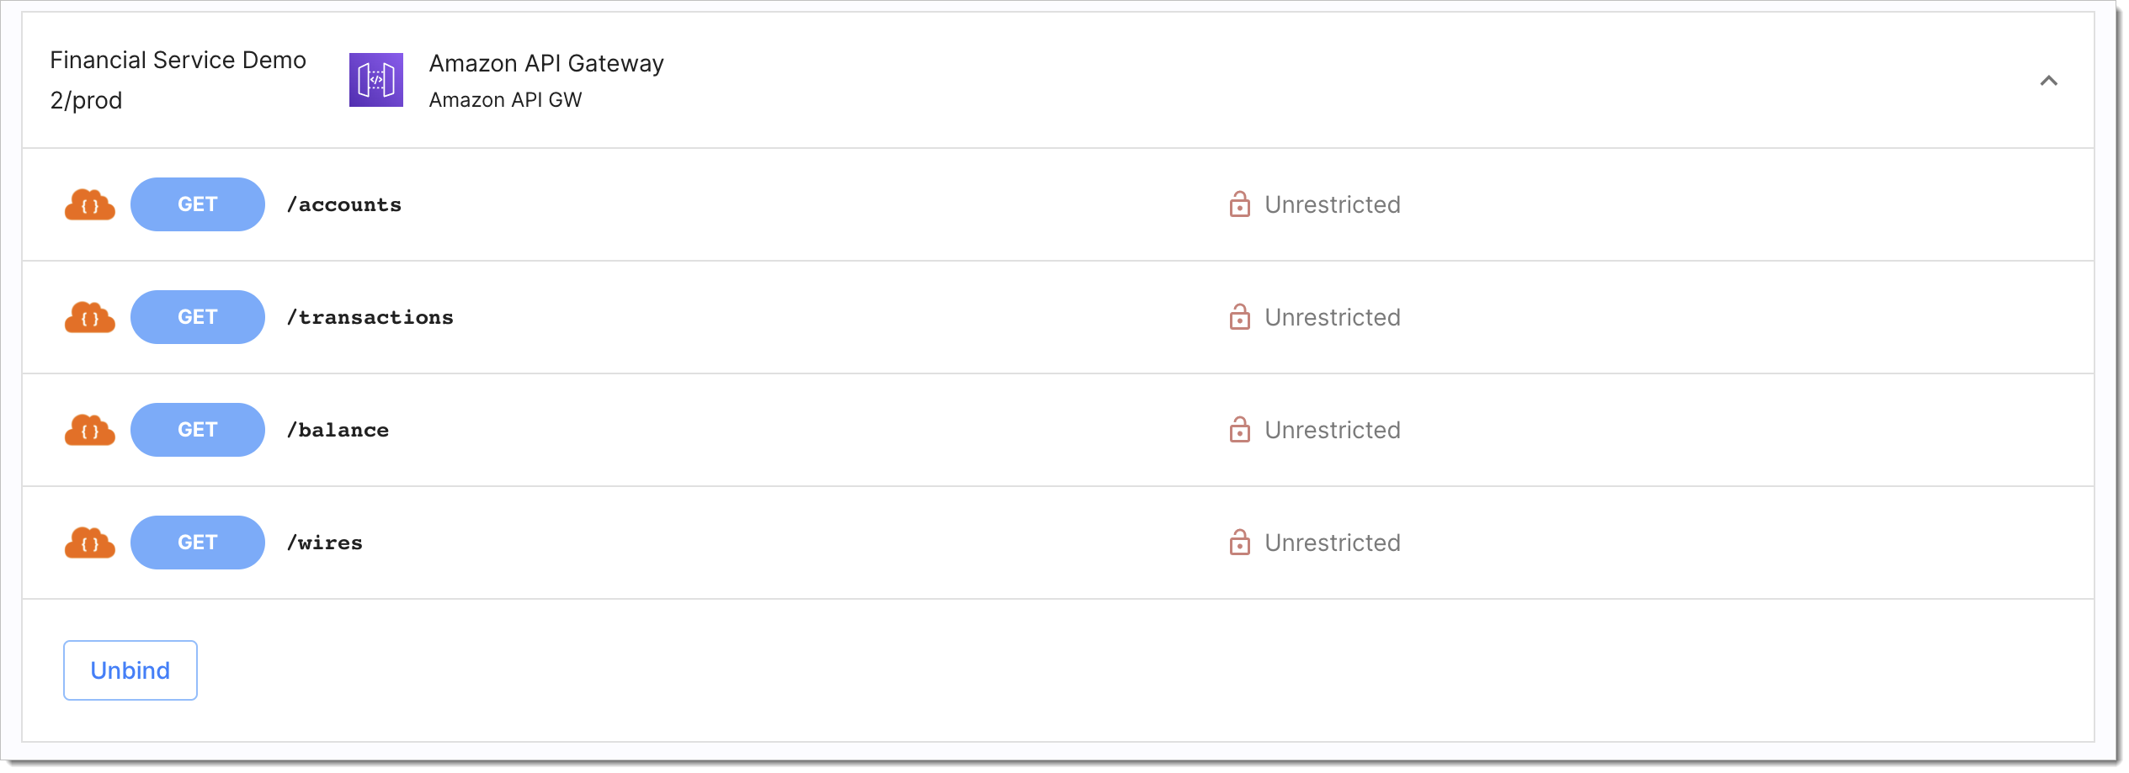The width and height of the screenshot is (2129, 773).
Task: Open the /transactions endpoint path
Action: point(370,317)
